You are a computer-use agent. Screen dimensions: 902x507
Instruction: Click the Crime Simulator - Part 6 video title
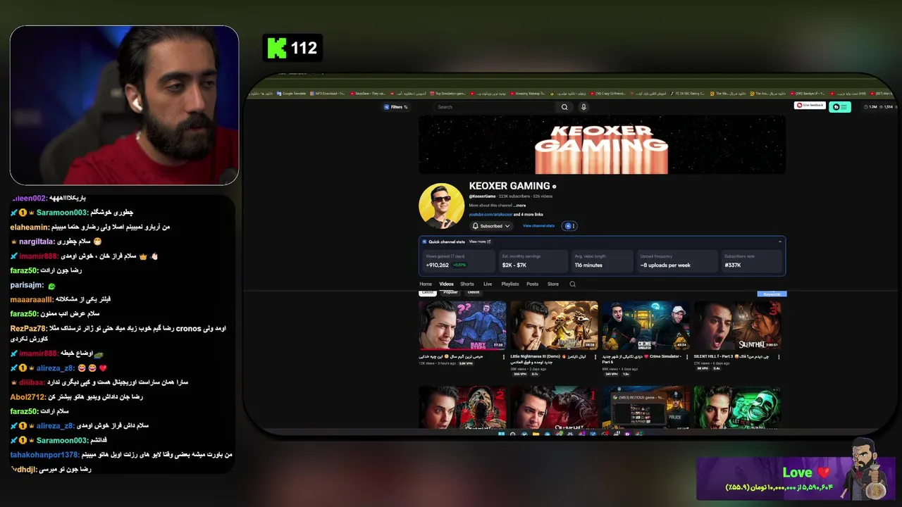642,358
